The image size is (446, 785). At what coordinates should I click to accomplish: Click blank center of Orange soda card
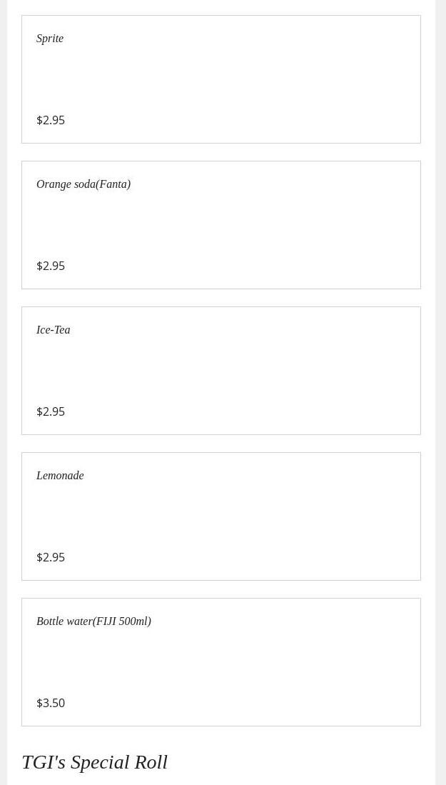(221, 225)
